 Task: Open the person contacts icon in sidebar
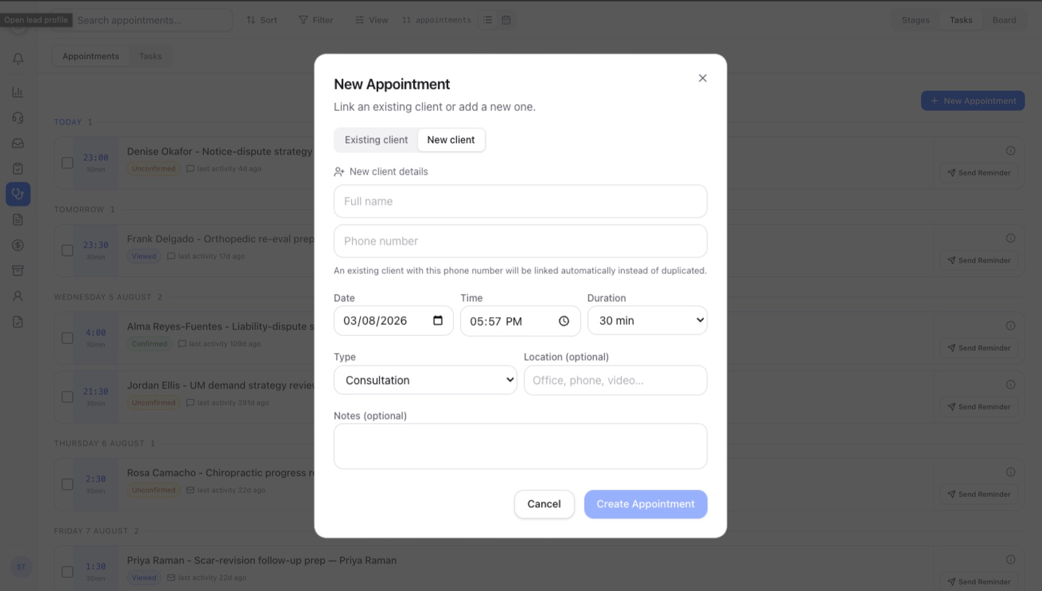(18, 296)
